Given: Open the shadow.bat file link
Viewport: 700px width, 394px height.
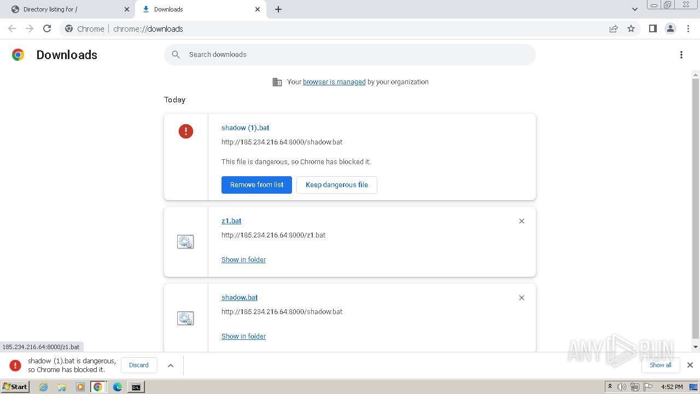Looking at the screenshot, I should coord(240,298).
